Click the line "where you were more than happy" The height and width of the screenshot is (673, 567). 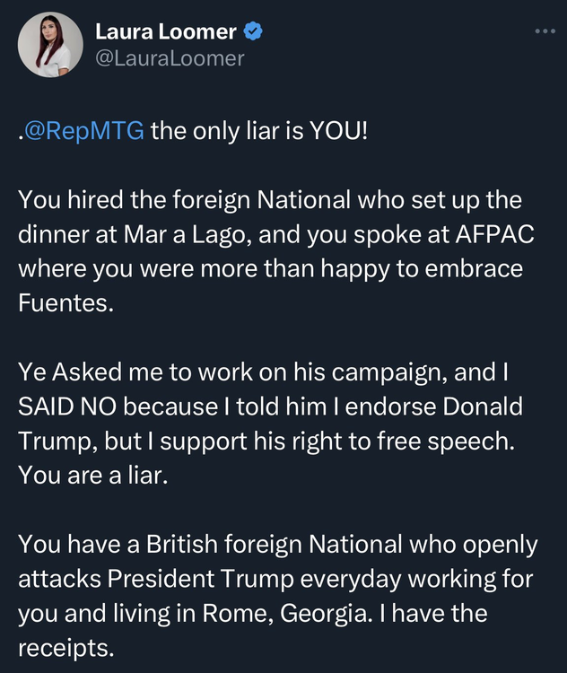[270, 267]
